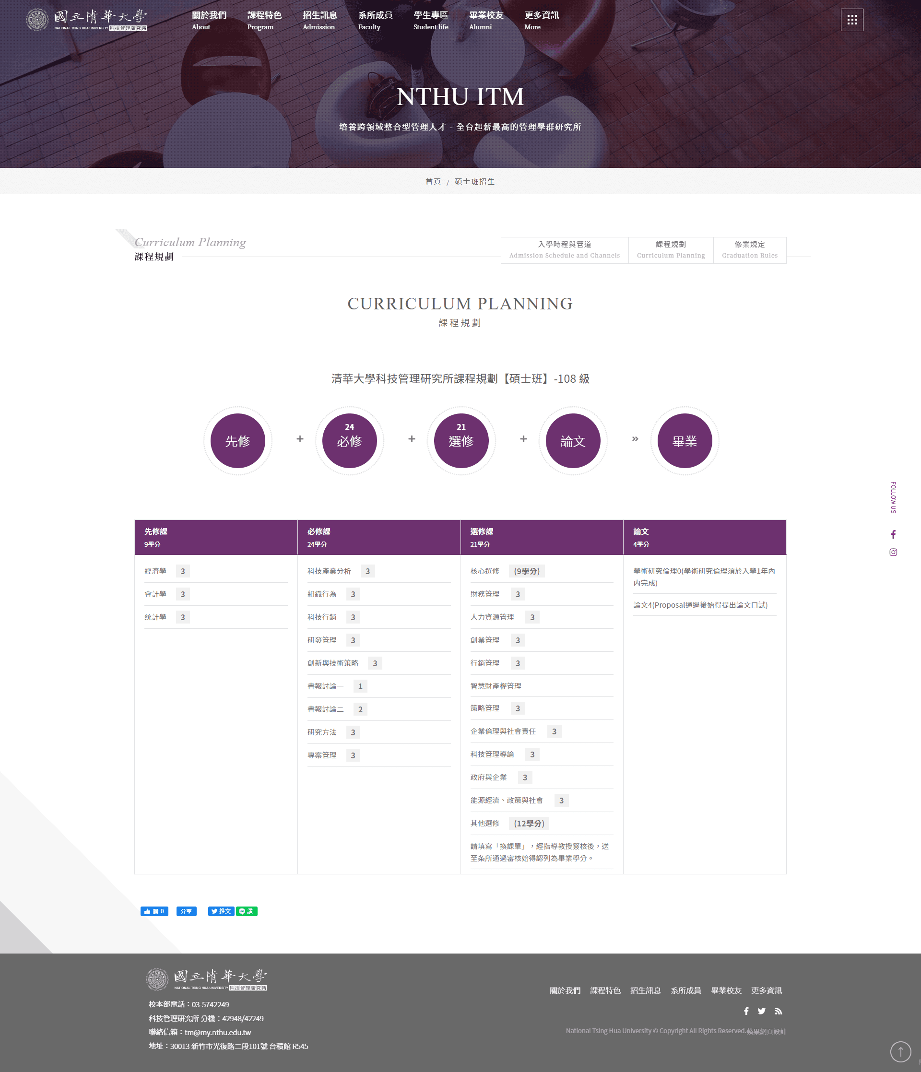Click footer link 系所成員
The width and height of the screenshot is (921, 1072).
pyautogui.click(x=685, y=990)
